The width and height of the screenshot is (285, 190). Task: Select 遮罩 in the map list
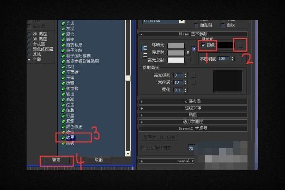pyautogui.click(x=70, y=137)
